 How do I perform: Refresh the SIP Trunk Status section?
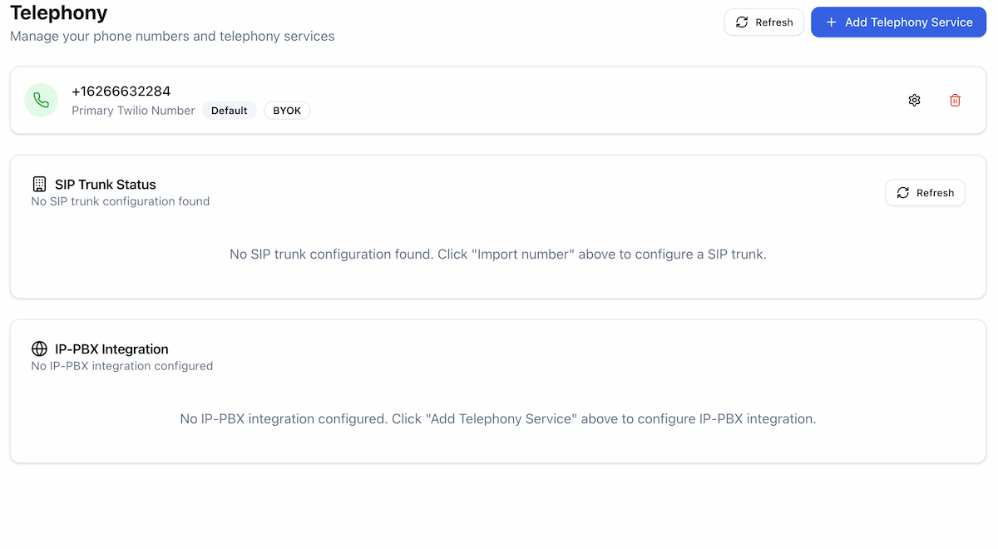tap(925, 192)
